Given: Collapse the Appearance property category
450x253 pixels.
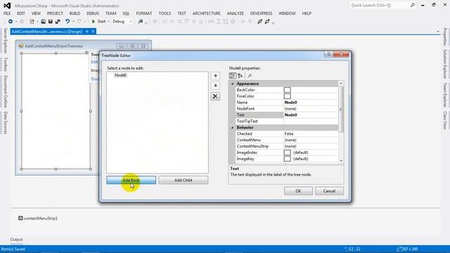Looking at the screenshot, I should [233, 84].
